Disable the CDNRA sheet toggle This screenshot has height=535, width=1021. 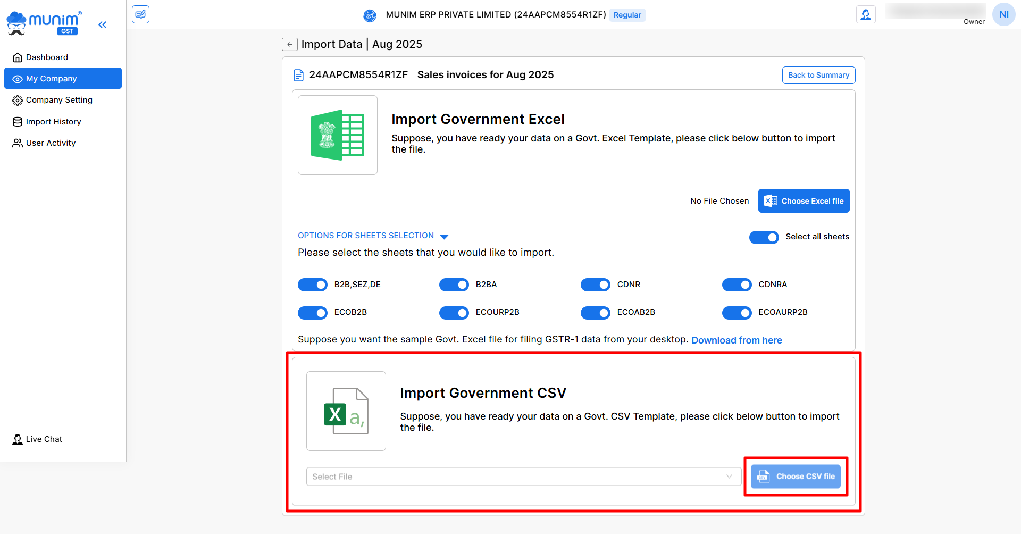pyautogui.click(x=737, y=285)
